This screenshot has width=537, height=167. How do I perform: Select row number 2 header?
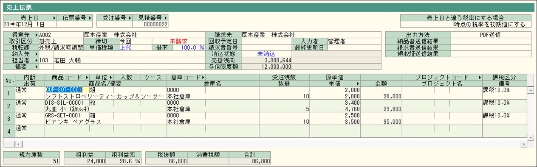pos(8,106)
